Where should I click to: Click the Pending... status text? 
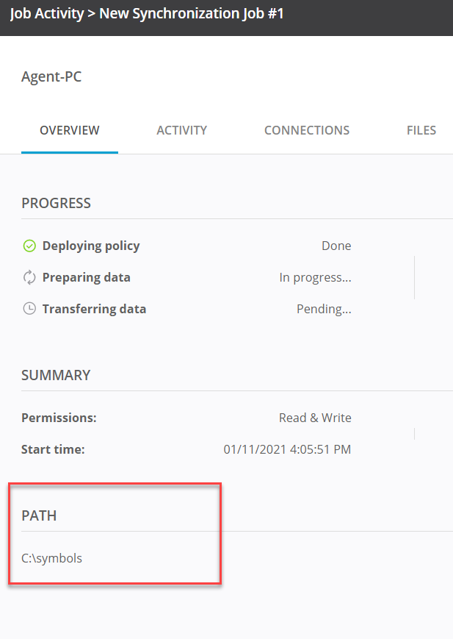coord(324,310)
